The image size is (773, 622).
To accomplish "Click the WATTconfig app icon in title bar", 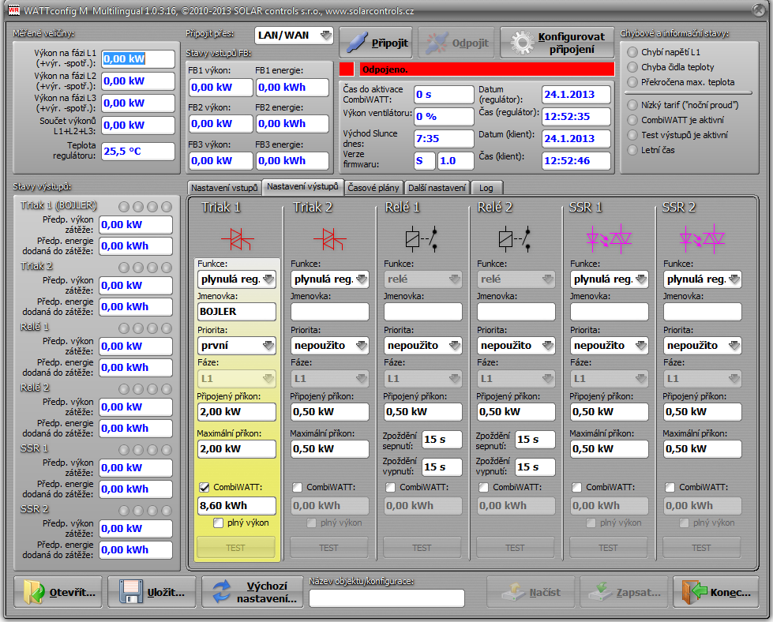I will 13,9.
